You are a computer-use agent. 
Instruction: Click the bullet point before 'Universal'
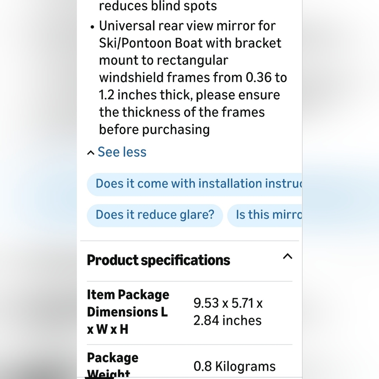point(92,27)
